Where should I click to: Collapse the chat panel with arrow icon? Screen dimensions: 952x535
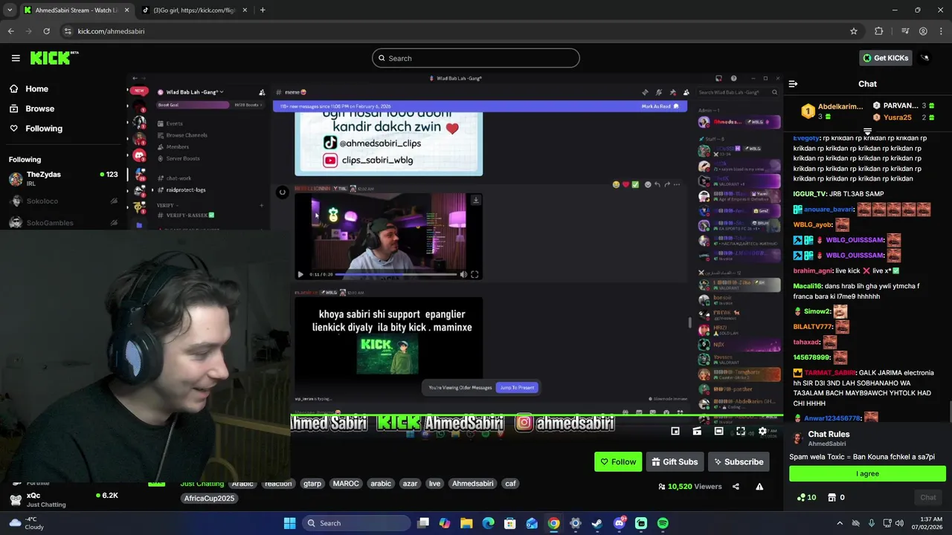[793, 84]
